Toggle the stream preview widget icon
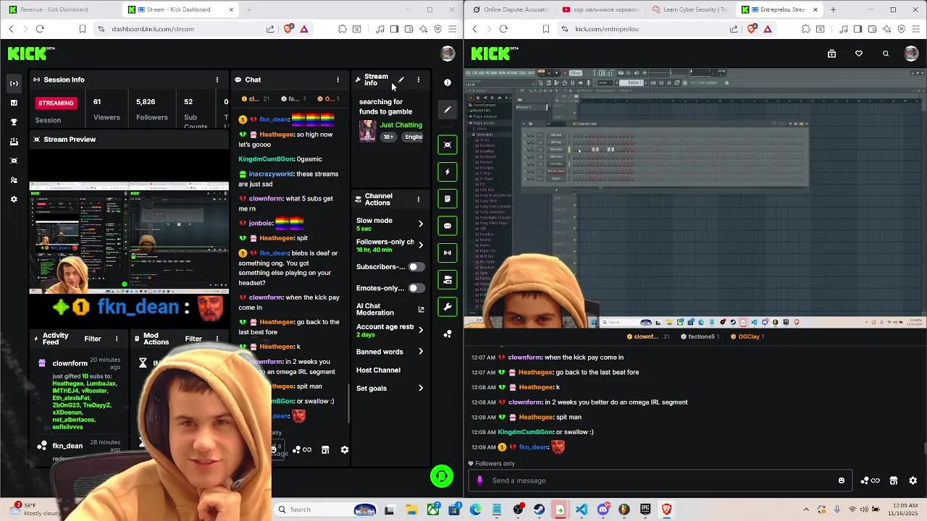927x521 pixels. pyautogui.click(x=448, y=145)
